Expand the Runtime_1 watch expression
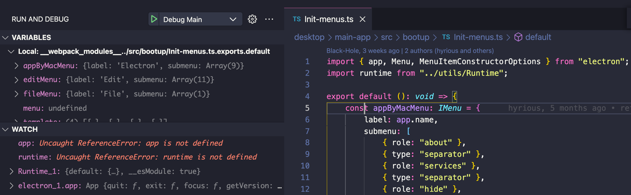The width and height of the screenshot is (631, 195). pyautogui.click(x=12, y=171)
